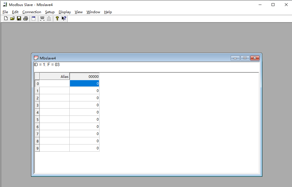Select the value cell in row 6
This screenshot has width=292, height=187.
pyautogui.click(x=84, y=127)
